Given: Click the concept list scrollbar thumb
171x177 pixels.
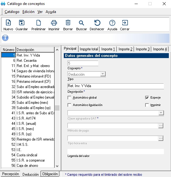Looking at the screenshot, I should tap(57, 108).
